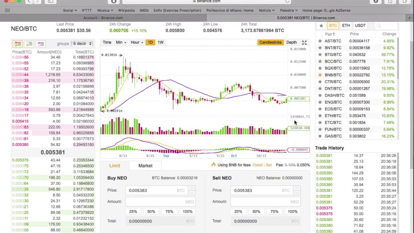
Task: Switch to the Account - Binance.com tab
Action: click(103, 18)
